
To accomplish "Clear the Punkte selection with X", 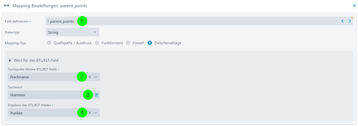I will [90, 113].
